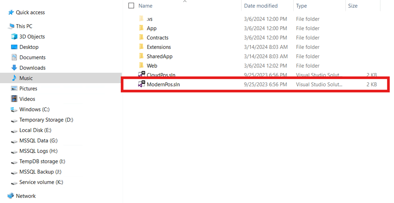Select the .vs folder name
394x203 pixels.
point(150,19)
